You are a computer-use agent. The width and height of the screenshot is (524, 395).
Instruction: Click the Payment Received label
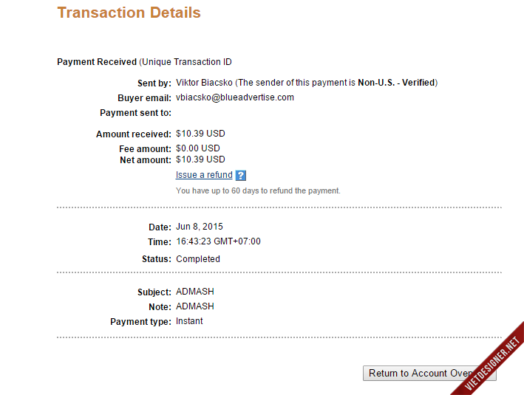pos(97,62)
